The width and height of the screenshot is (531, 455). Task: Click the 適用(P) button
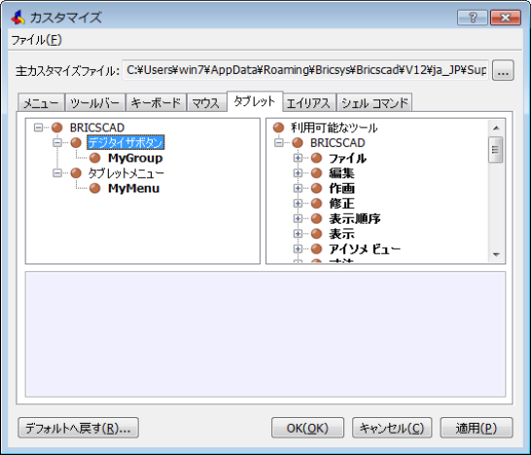[x=477, y=428]
